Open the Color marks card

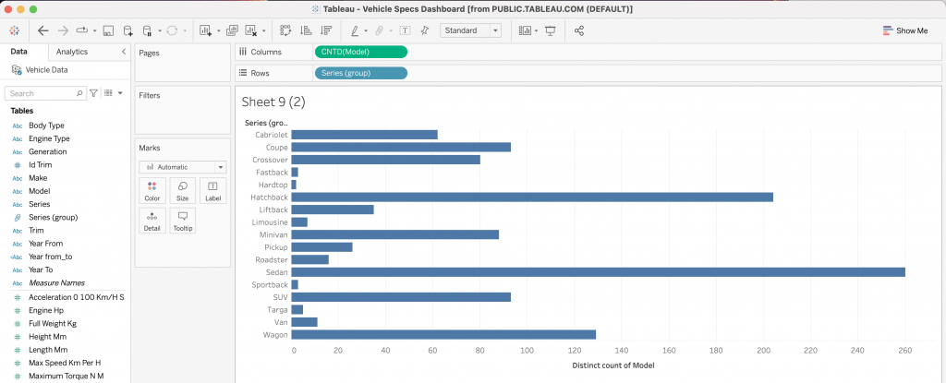[152, 191]
